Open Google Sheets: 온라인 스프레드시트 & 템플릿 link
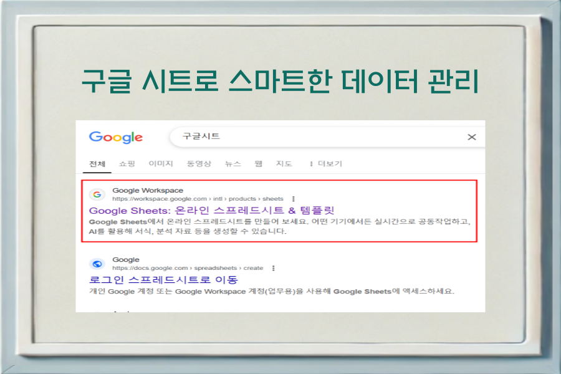The width and height of the screenshot is (561, 374). coord(211,211)
